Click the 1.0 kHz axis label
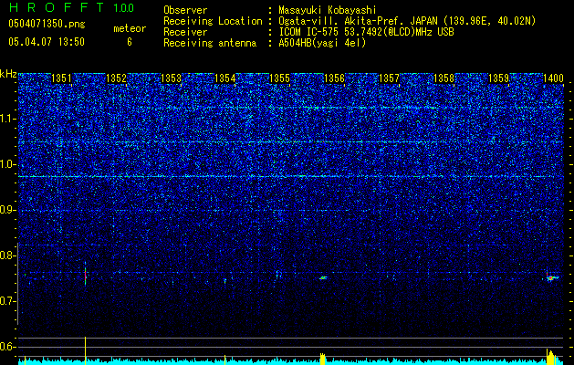The image size is (574, 365). (x=8, y=165)
